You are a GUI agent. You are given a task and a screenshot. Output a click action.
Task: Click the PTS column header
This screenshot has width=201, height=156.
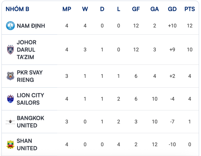(x=189, y=9)
